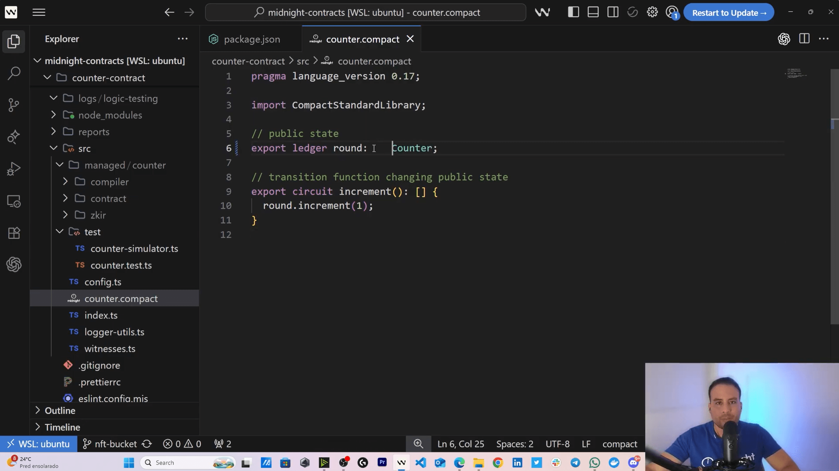The width and height of the screenshot is (839, 471).
Task: Open Explorer Views and More Actions
Action: click(x=182, y=39)
